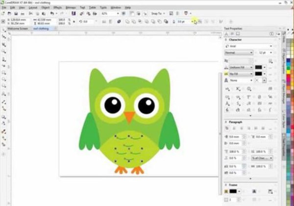Set paragraph alignment to left
Viewport: 294px width, 206px height.
point(234,129)
